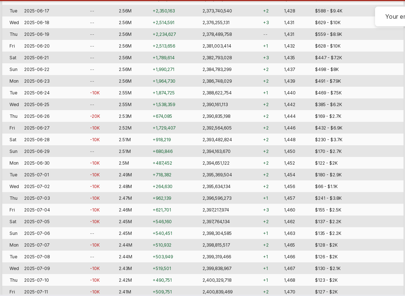Screen dimensions: 405x296
Task: Select date cell 2025-06-20
Action: (37, 46)
